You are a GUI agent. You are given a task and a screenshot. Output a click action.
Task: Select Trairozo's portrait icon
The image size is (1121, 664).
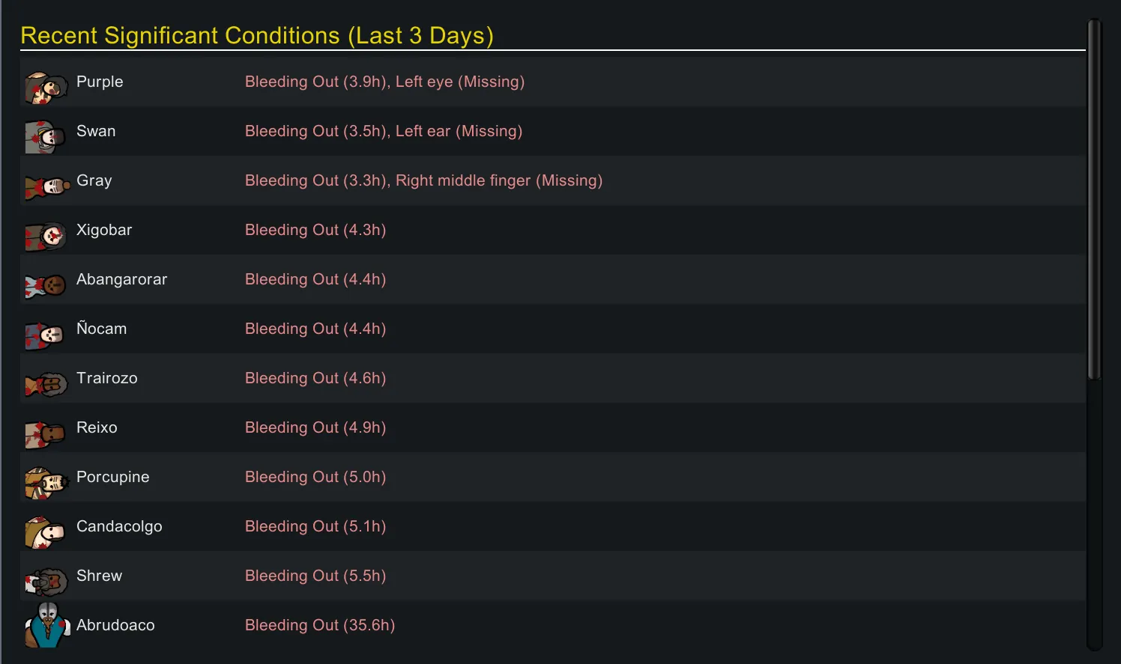(x=46, y=384)
